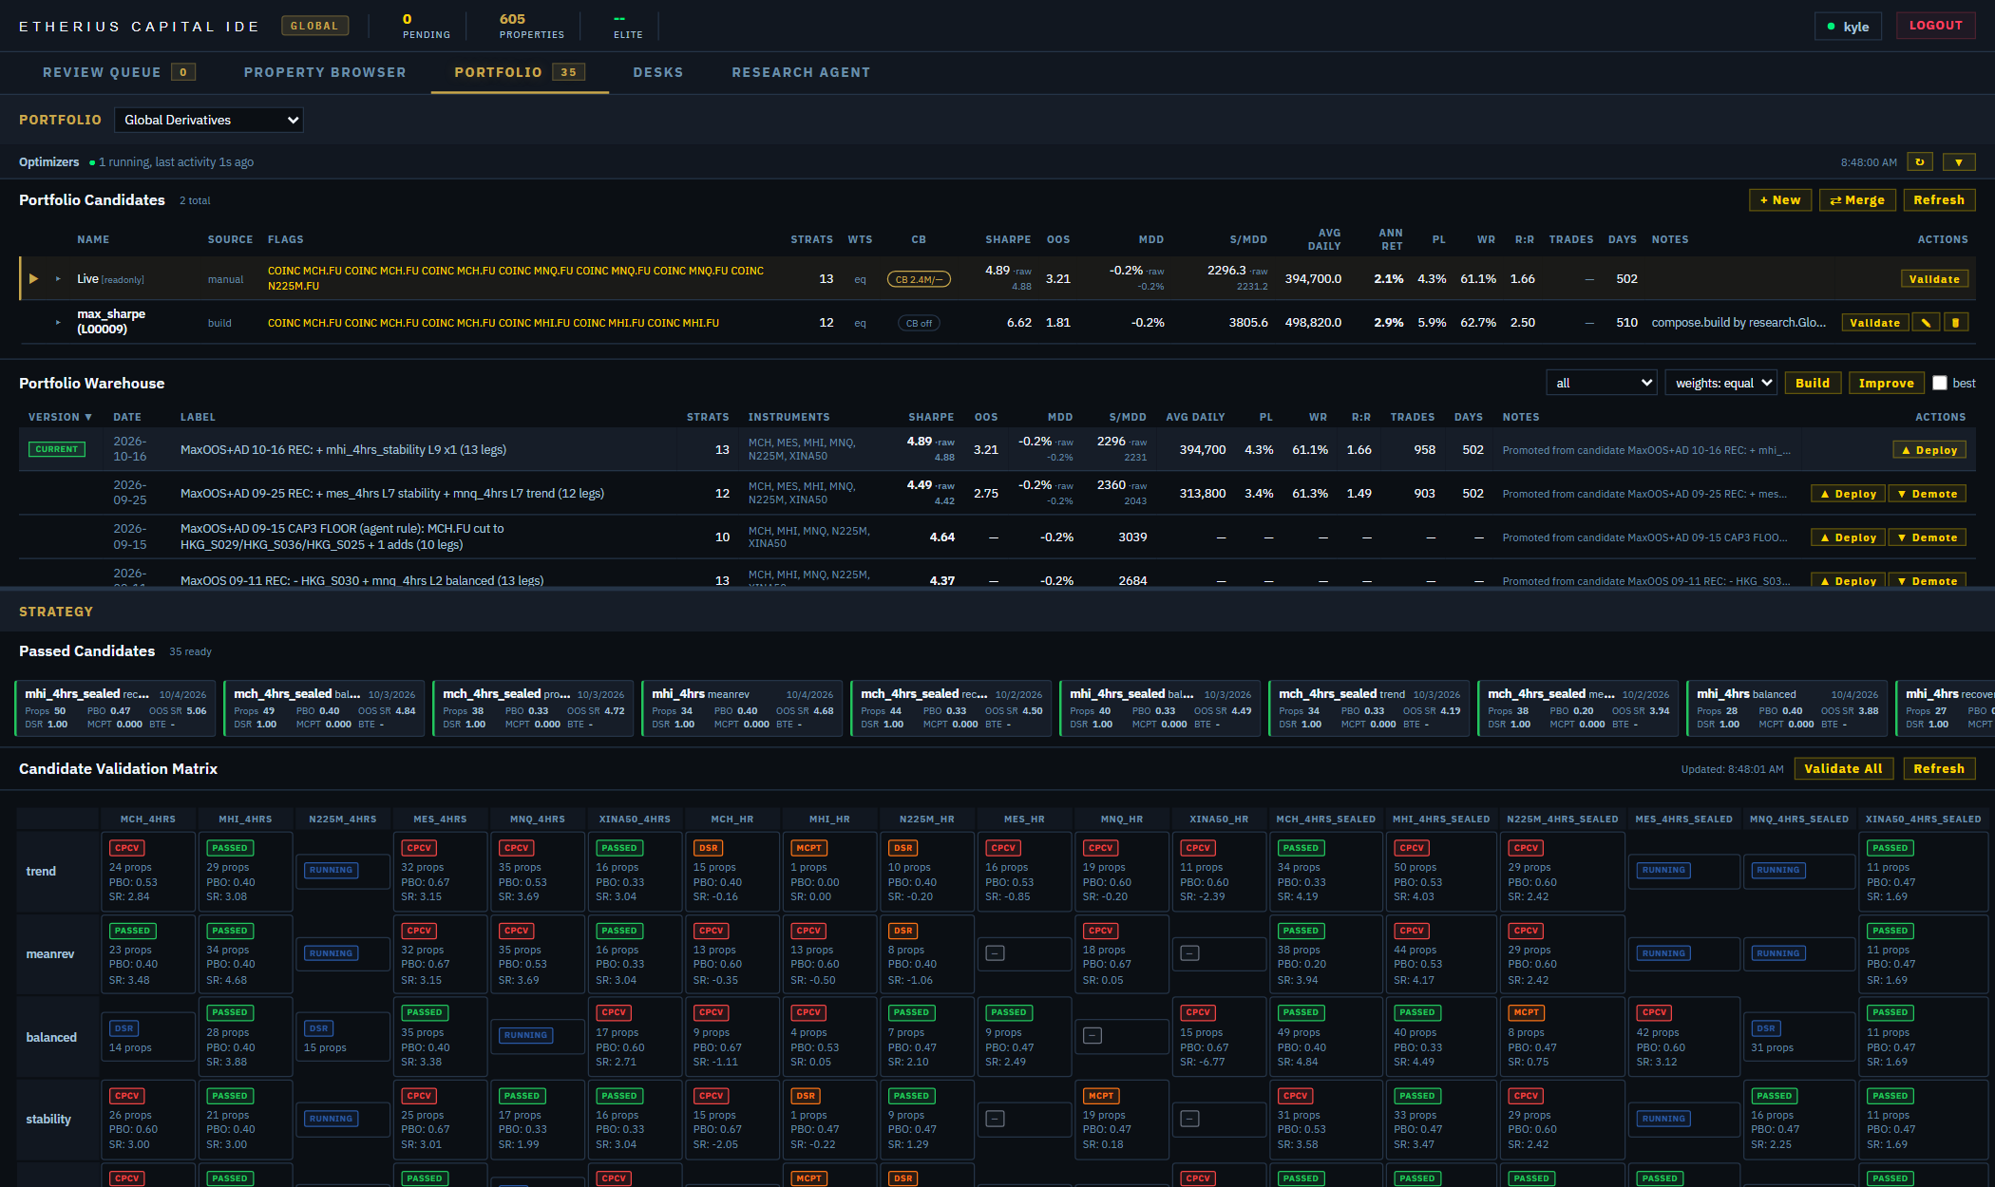Open mhi_4hrs meanrev candidate card

point(742,708)
